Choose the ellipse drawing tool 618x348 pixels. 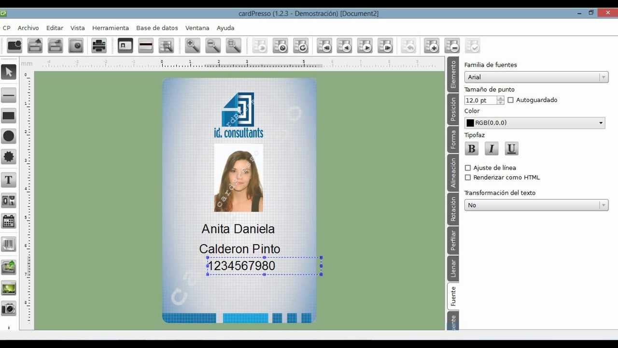[9, 136]
